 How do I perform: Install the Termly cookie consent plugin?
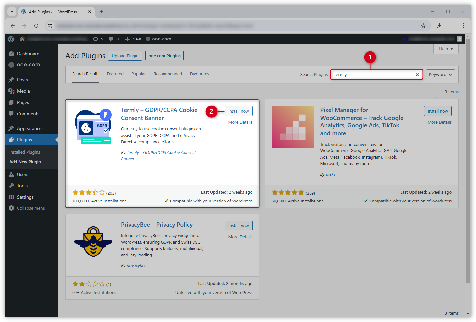tap(238, 111)
